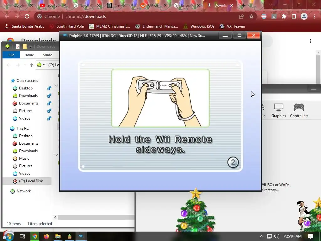Open Task View on taskbar
This screenshot has width=321, height=241.
tap(22, 236)
